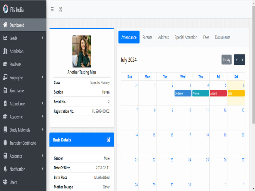Click the Sprouts: Nursery class value
Viewport: 255px width, 191px height.
tap(100, 83)
